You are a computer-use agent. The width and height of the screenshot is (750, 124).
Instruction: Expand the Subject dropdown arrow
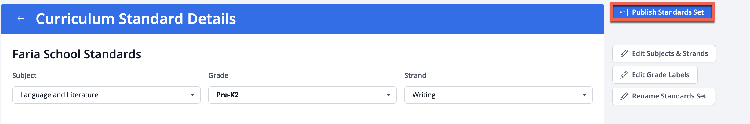[x=192, y=95]
